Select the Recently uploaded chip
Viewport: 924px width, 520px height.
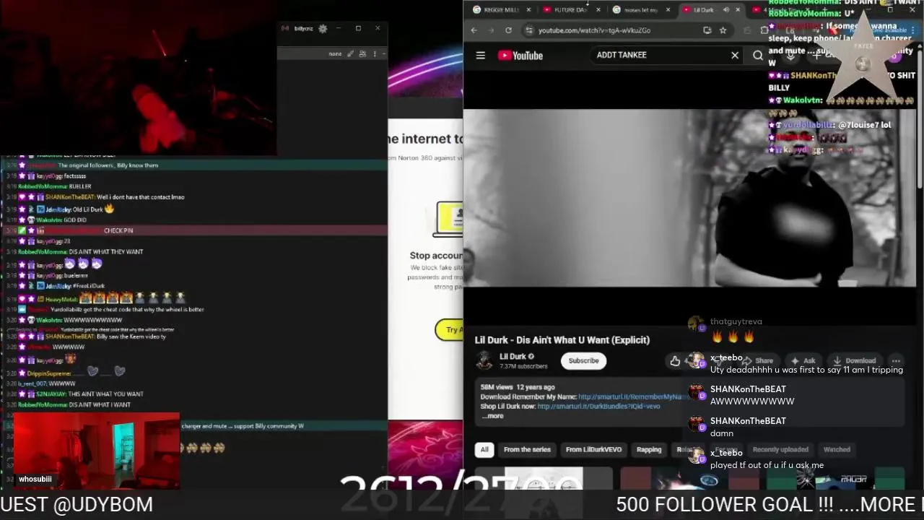click(x=780, y=449)
